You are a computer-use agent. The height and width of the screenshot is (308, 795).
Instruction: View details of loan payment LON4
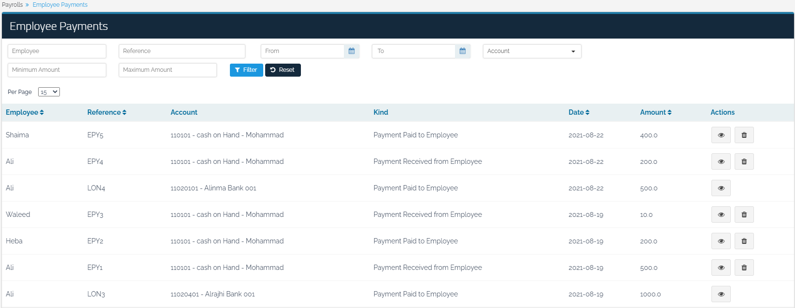(721, 188)
